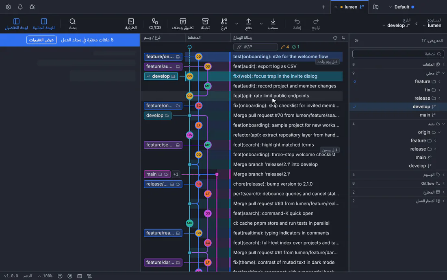Click the تصفية filter input field
This screenshot has height=280, width=447.
tap(398, 54)
